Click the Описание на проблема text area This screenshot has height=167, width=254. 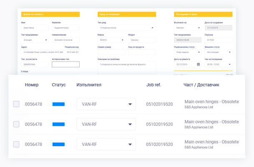click(127, 68)
